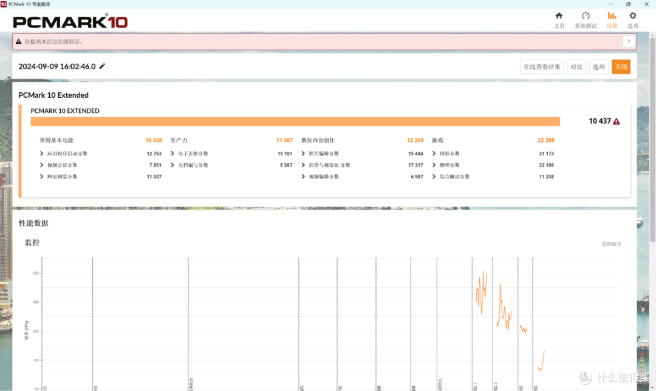Click the PCMARK 10 EXTENDED label
This screenshot has width=656, height=391.
tap(65, 111)
